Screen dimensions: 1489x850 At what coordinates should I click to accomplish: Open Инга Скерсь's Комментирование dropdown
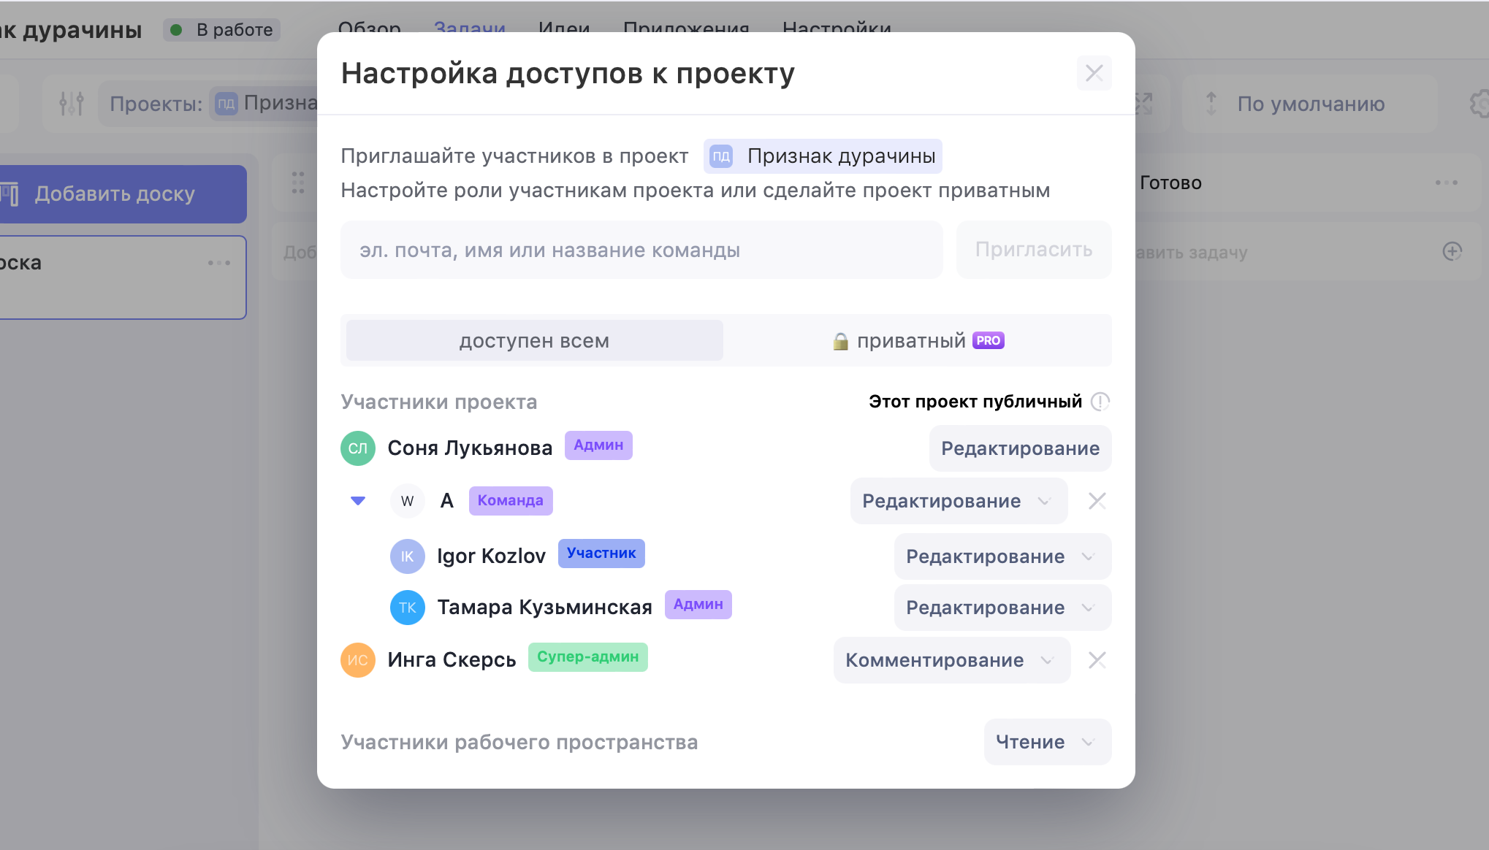pos(951,660)
